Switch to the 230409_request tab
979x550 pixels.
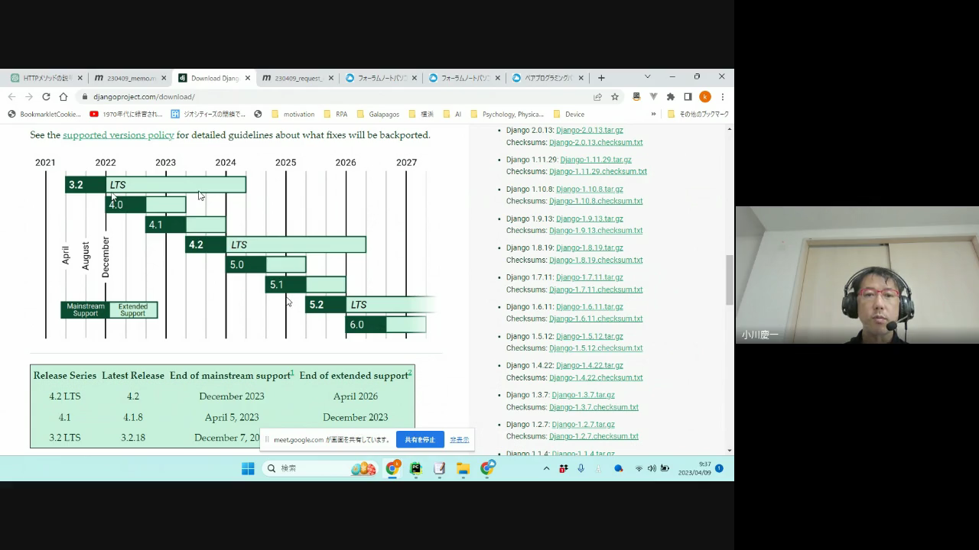click(x=298, y=78)
